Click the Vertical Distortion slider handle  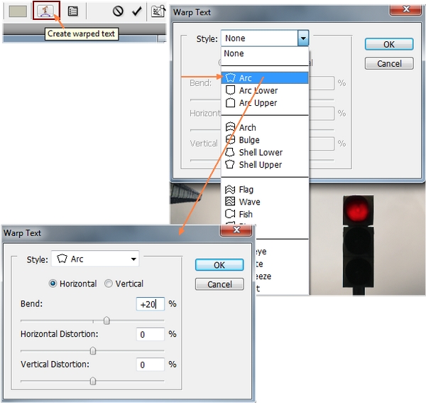click(x=93, y=381)
